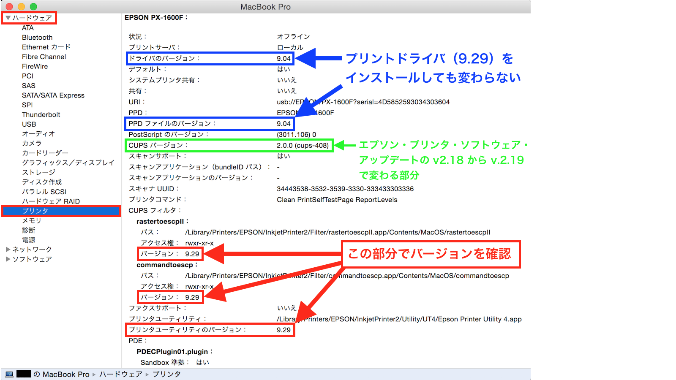Click the PDECPlugin01.plugin heading
The height and width of the screenshot is (380, 676).
[x=174, y=352]
